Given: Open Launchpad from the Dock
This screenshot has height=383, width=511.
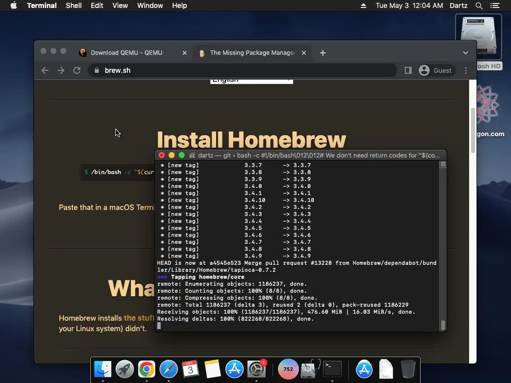Looking at the screenshot, I should point(124,369).
